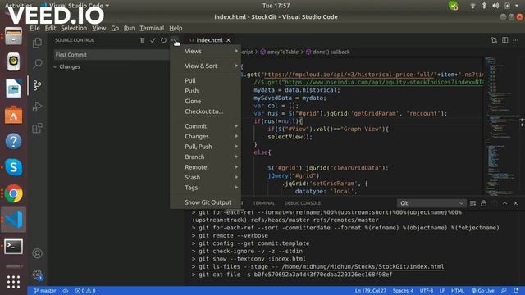Click the master branch indicator in status bar
525x295 pixels.
(x=45, y=291)
